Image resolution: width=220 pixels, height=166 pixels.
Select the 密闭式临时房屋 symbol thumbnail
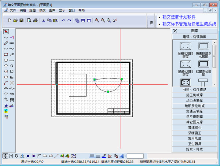click(x=186, y=64)
